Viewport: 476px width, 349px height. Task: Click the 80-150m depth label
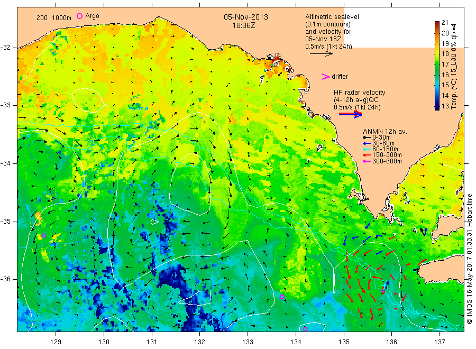point(385,149)
